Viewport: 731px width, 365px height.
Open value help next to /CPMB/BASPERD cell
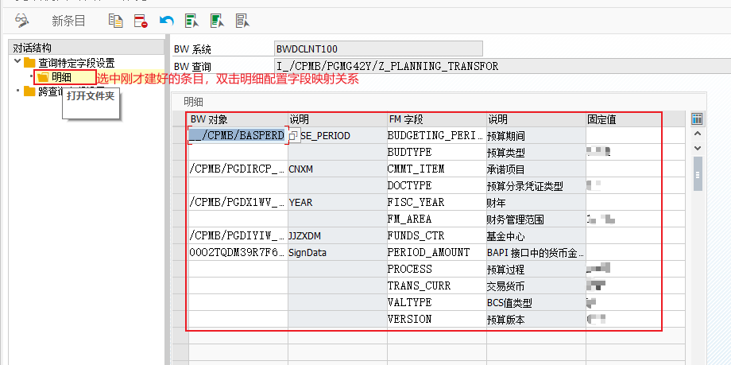293,135
